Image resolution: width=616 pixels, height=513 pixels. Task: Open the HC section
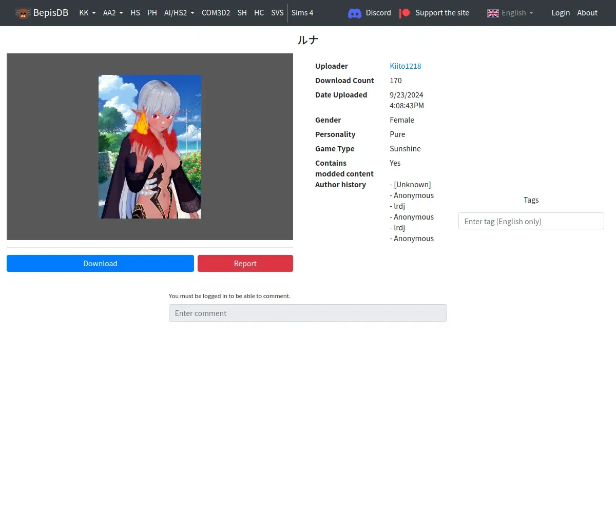tap(259, 13)
